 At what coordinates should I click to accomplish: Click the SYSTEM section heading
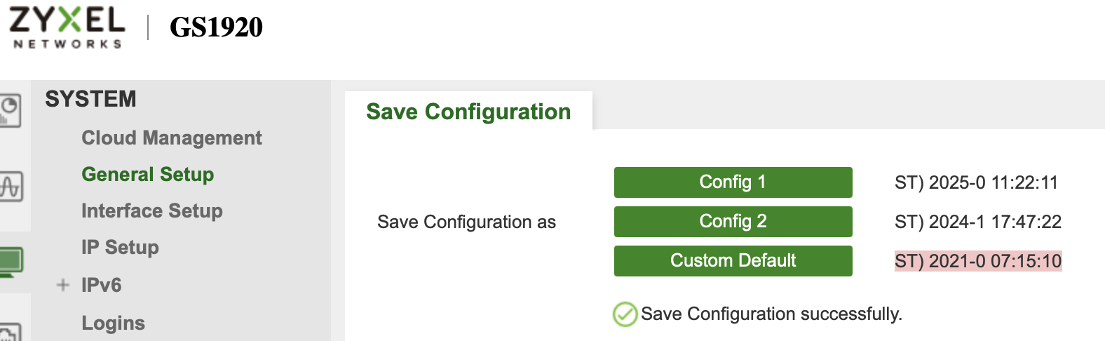point(90,99)
